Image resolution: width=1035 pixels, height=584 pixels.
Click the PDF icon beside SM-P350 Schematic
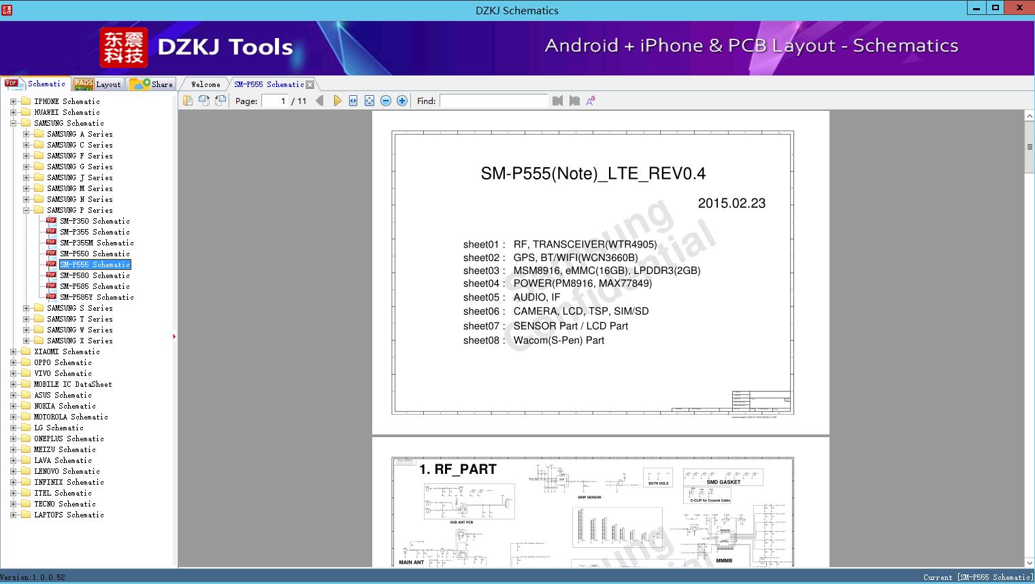51,221
